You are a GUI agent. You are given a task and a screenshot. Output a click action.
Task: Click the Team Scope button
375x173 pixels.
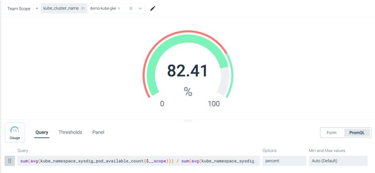click(19, 8)
